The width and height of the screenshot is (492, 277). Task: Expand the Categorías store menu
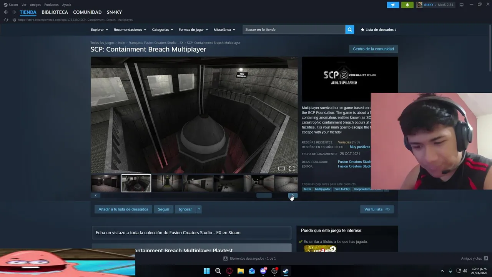(162, 30)
